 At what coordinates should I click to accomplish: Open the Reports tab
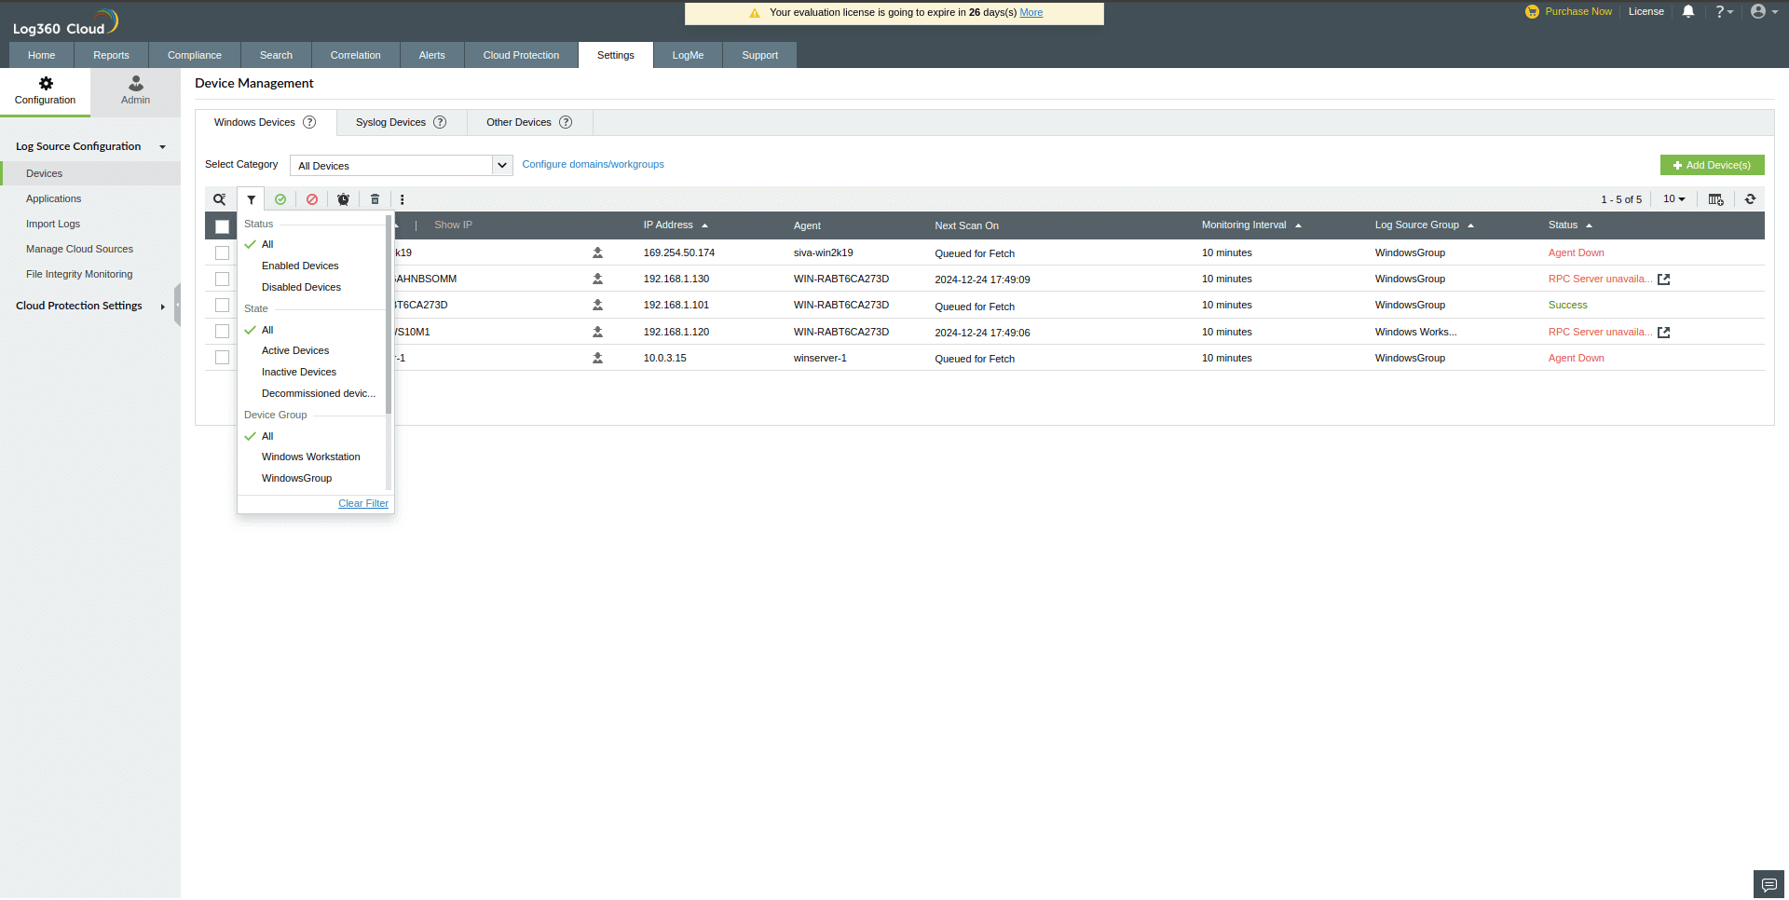[111, 55]
